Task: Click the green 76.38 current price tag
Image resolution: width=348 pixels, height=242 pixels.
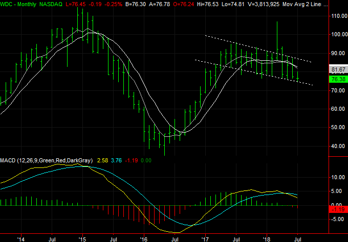Action: (x=338, y=79)
